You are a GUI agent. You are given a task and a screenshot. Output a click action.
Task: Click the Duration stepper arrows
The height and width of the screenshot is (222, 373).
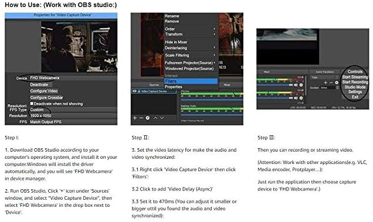337,88
